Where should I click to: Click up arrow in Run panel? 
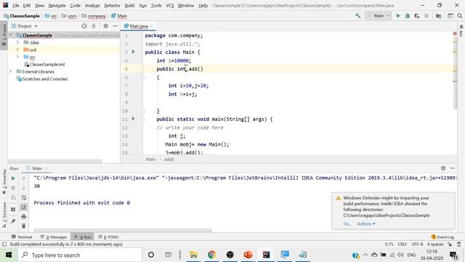coord(24,178)
